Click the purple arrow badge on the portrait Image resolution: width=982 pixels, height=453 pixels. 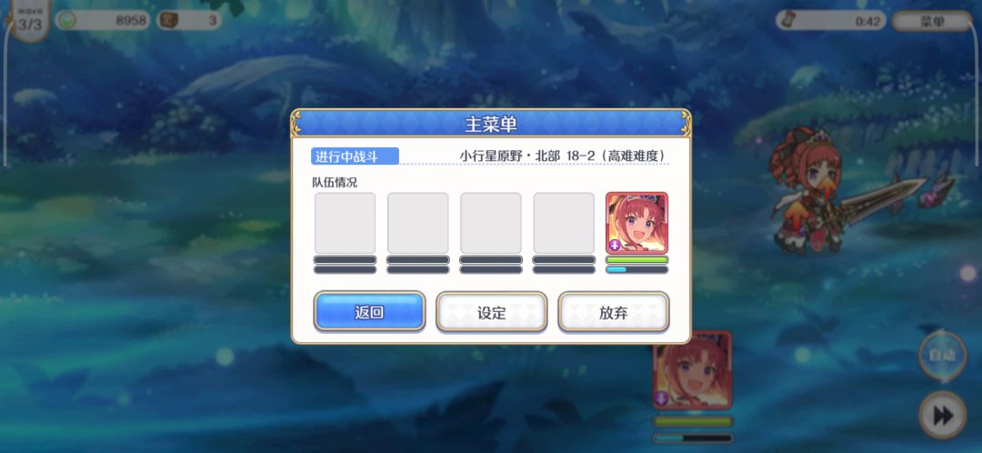615,245
